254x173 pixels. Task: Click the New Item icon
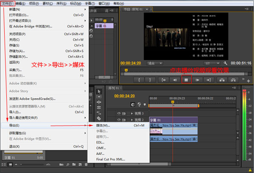pos(80,165)
